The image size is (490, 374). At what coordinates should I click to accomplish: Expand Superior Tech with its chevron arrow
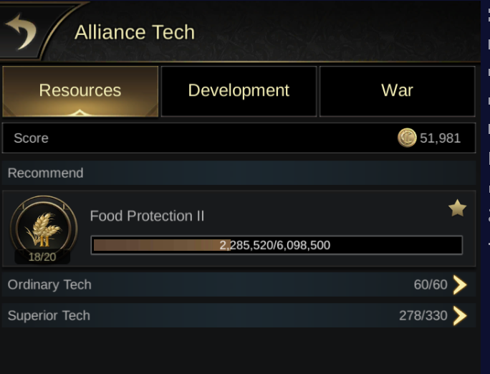(x=460, y=315)
